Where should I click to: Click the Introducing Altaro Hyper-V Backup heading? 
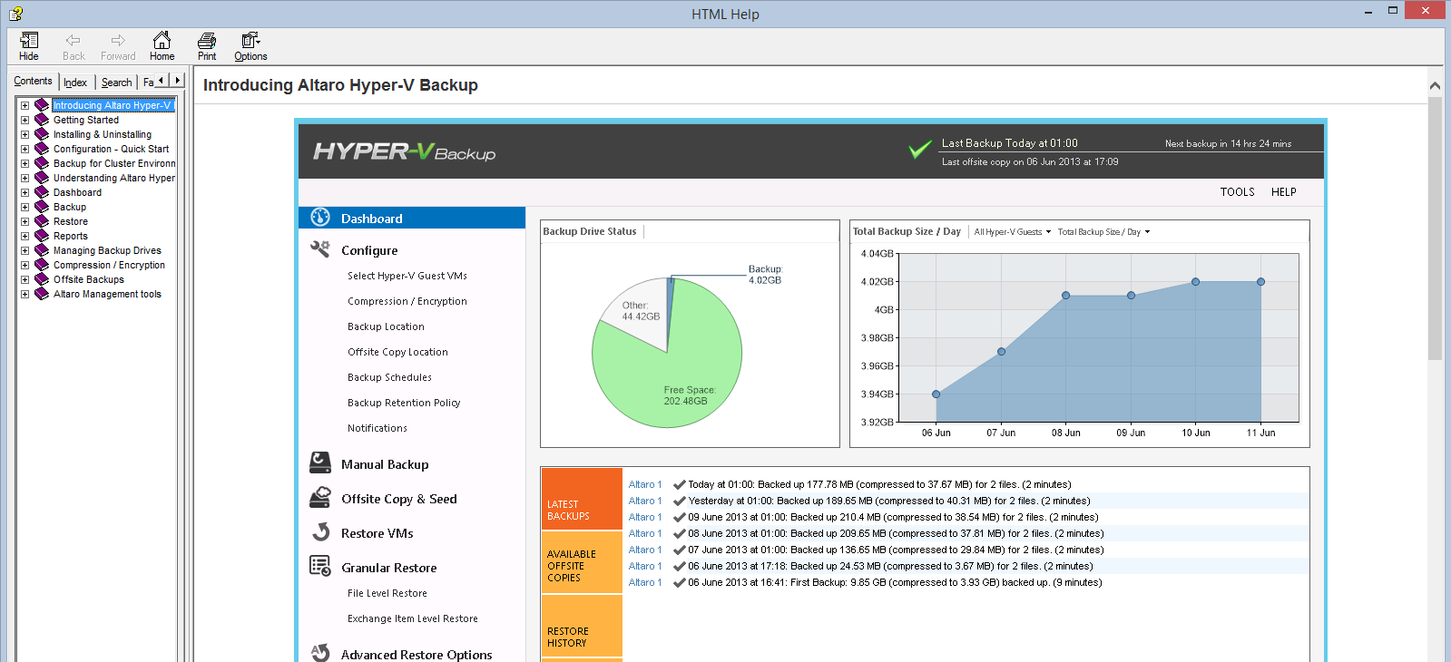340,85
